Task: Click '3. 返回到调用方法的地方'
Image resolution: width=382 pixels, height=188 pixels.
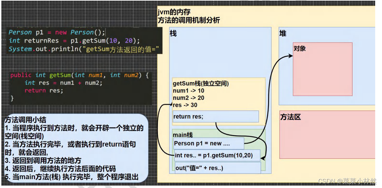Action: [43, 160]
